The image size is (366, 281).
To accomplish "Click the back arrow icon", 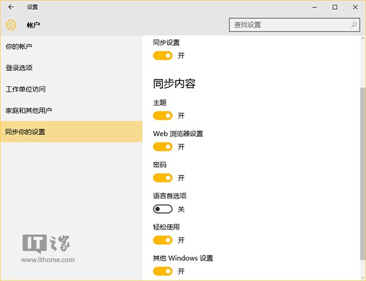I will point(11,7).
